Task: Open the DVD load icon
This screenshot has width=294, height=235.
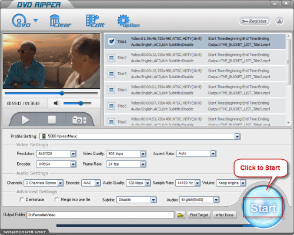Action: [21, 21]
